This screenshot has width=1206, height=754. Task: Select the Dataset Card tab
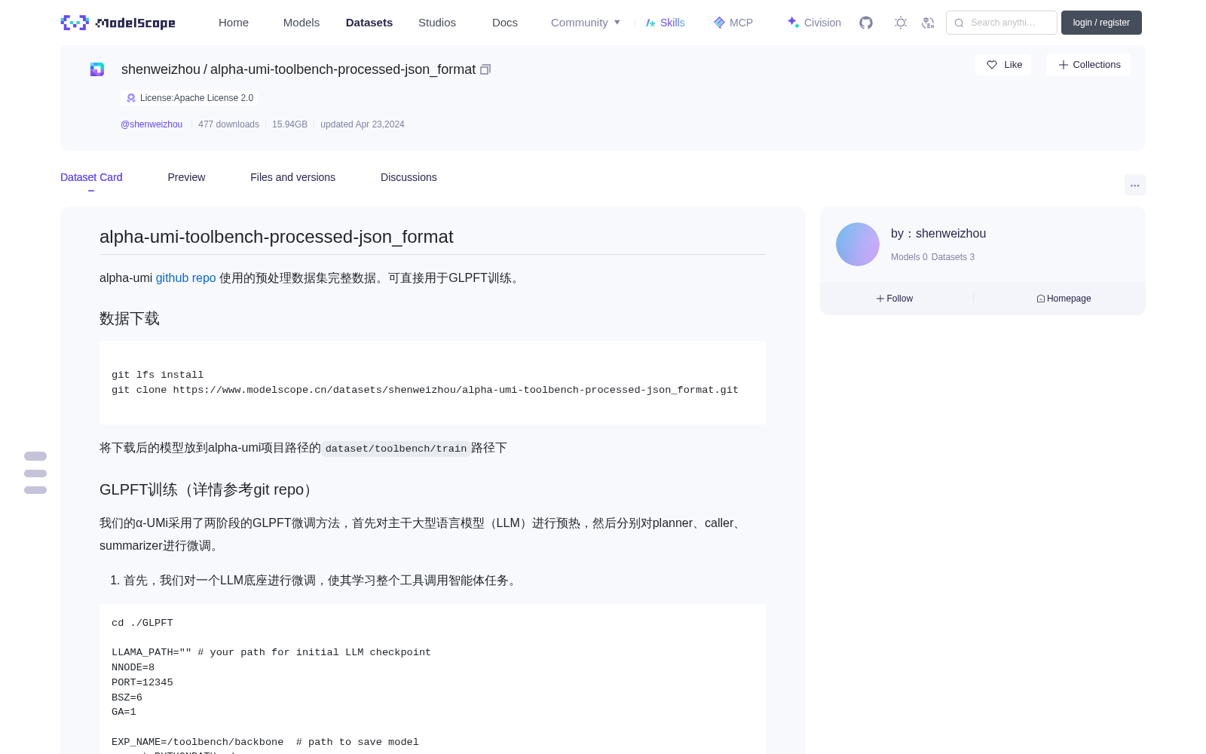coord(91,177)
